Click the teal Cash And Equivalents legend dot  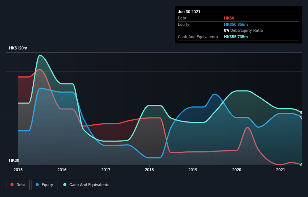[65, 185]
